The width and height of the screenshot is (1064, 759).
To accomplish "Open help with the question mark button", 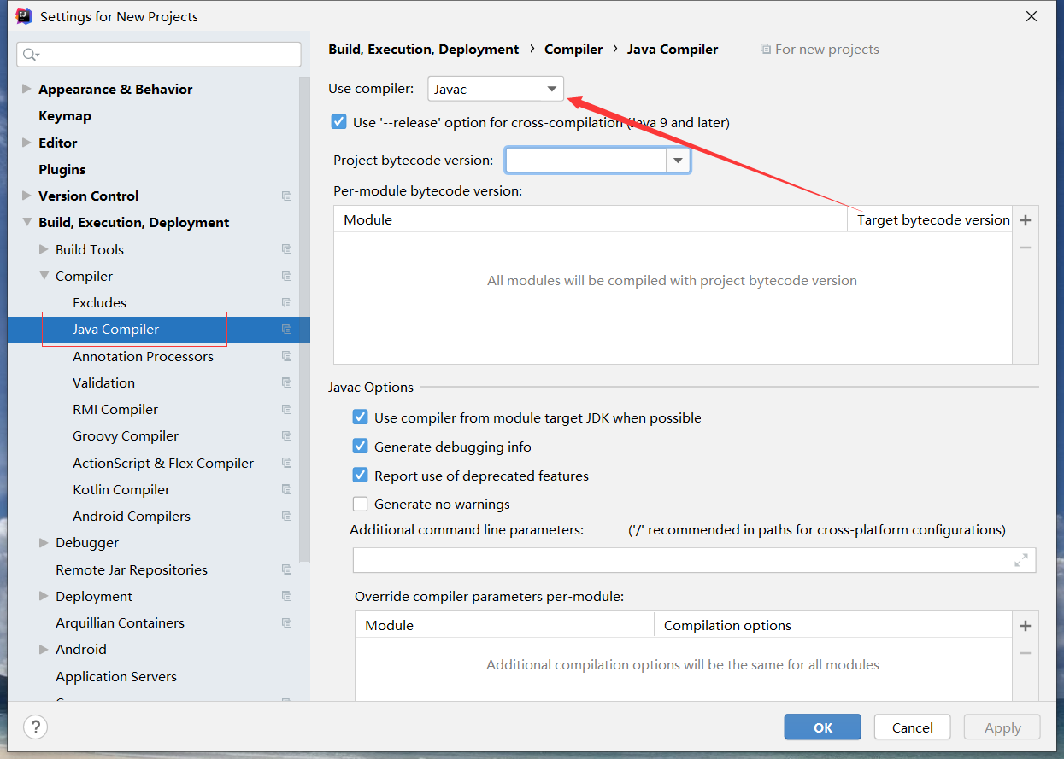I will coord(35,727).
